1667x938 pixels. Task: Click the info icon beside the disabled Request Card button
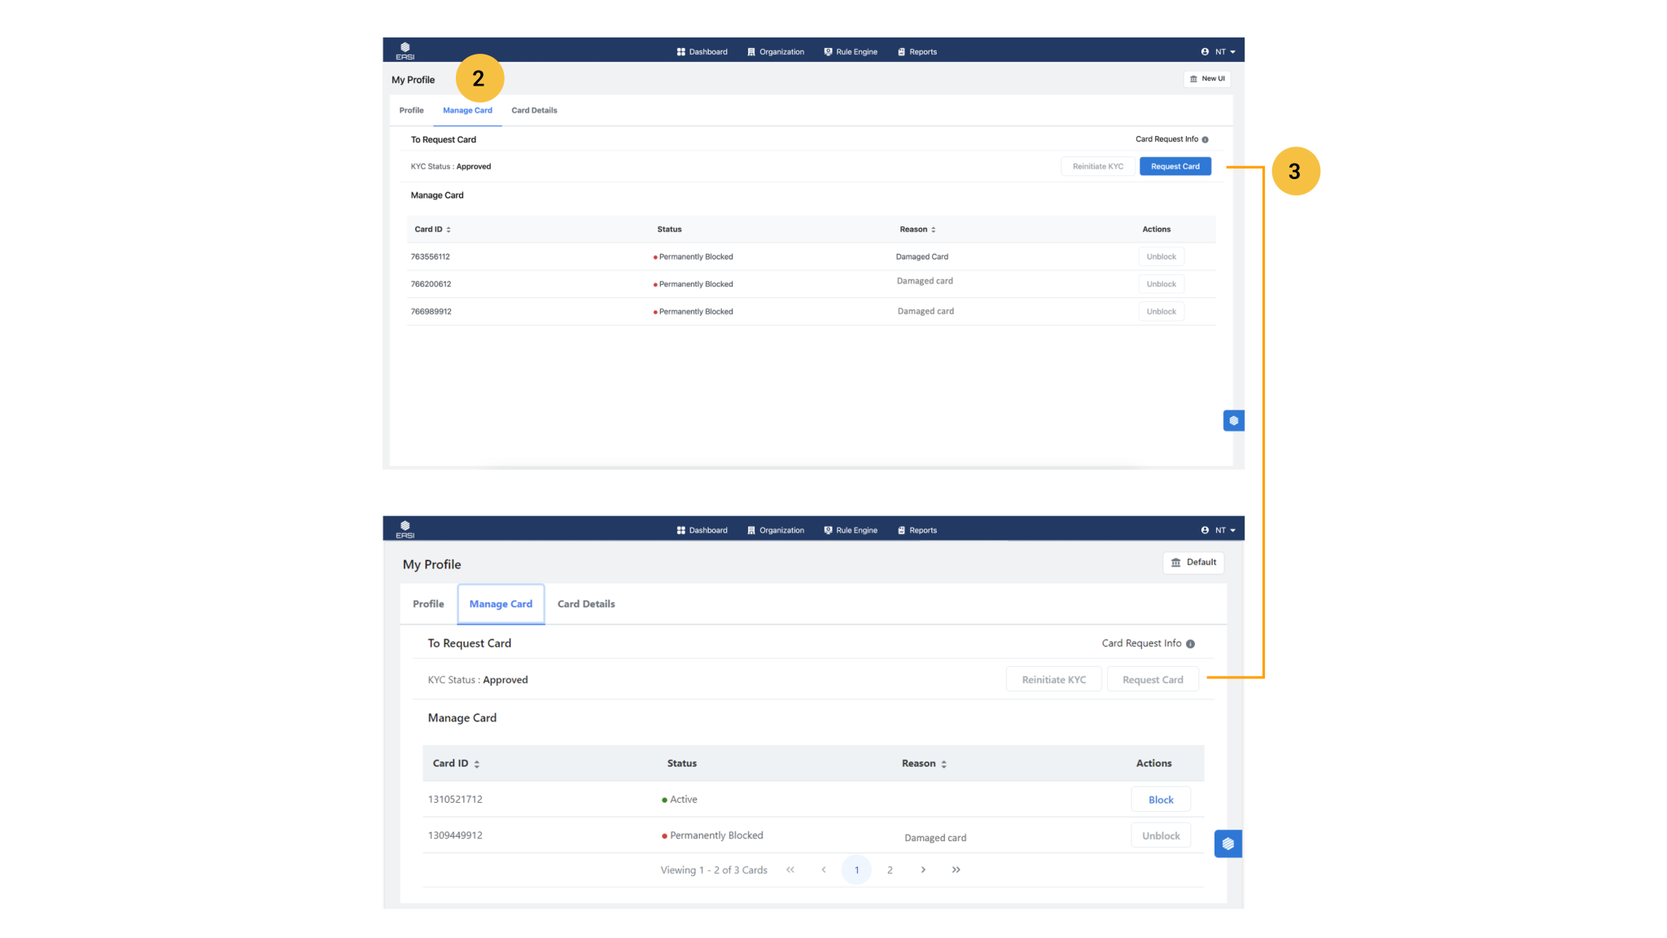coord(1190,644)
